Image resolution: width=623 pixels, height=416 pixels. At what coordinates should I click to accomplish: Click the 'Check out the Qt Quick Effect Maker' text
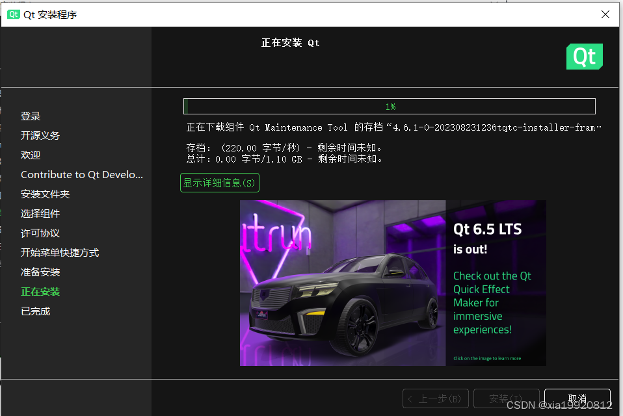(x=492, y=303)
